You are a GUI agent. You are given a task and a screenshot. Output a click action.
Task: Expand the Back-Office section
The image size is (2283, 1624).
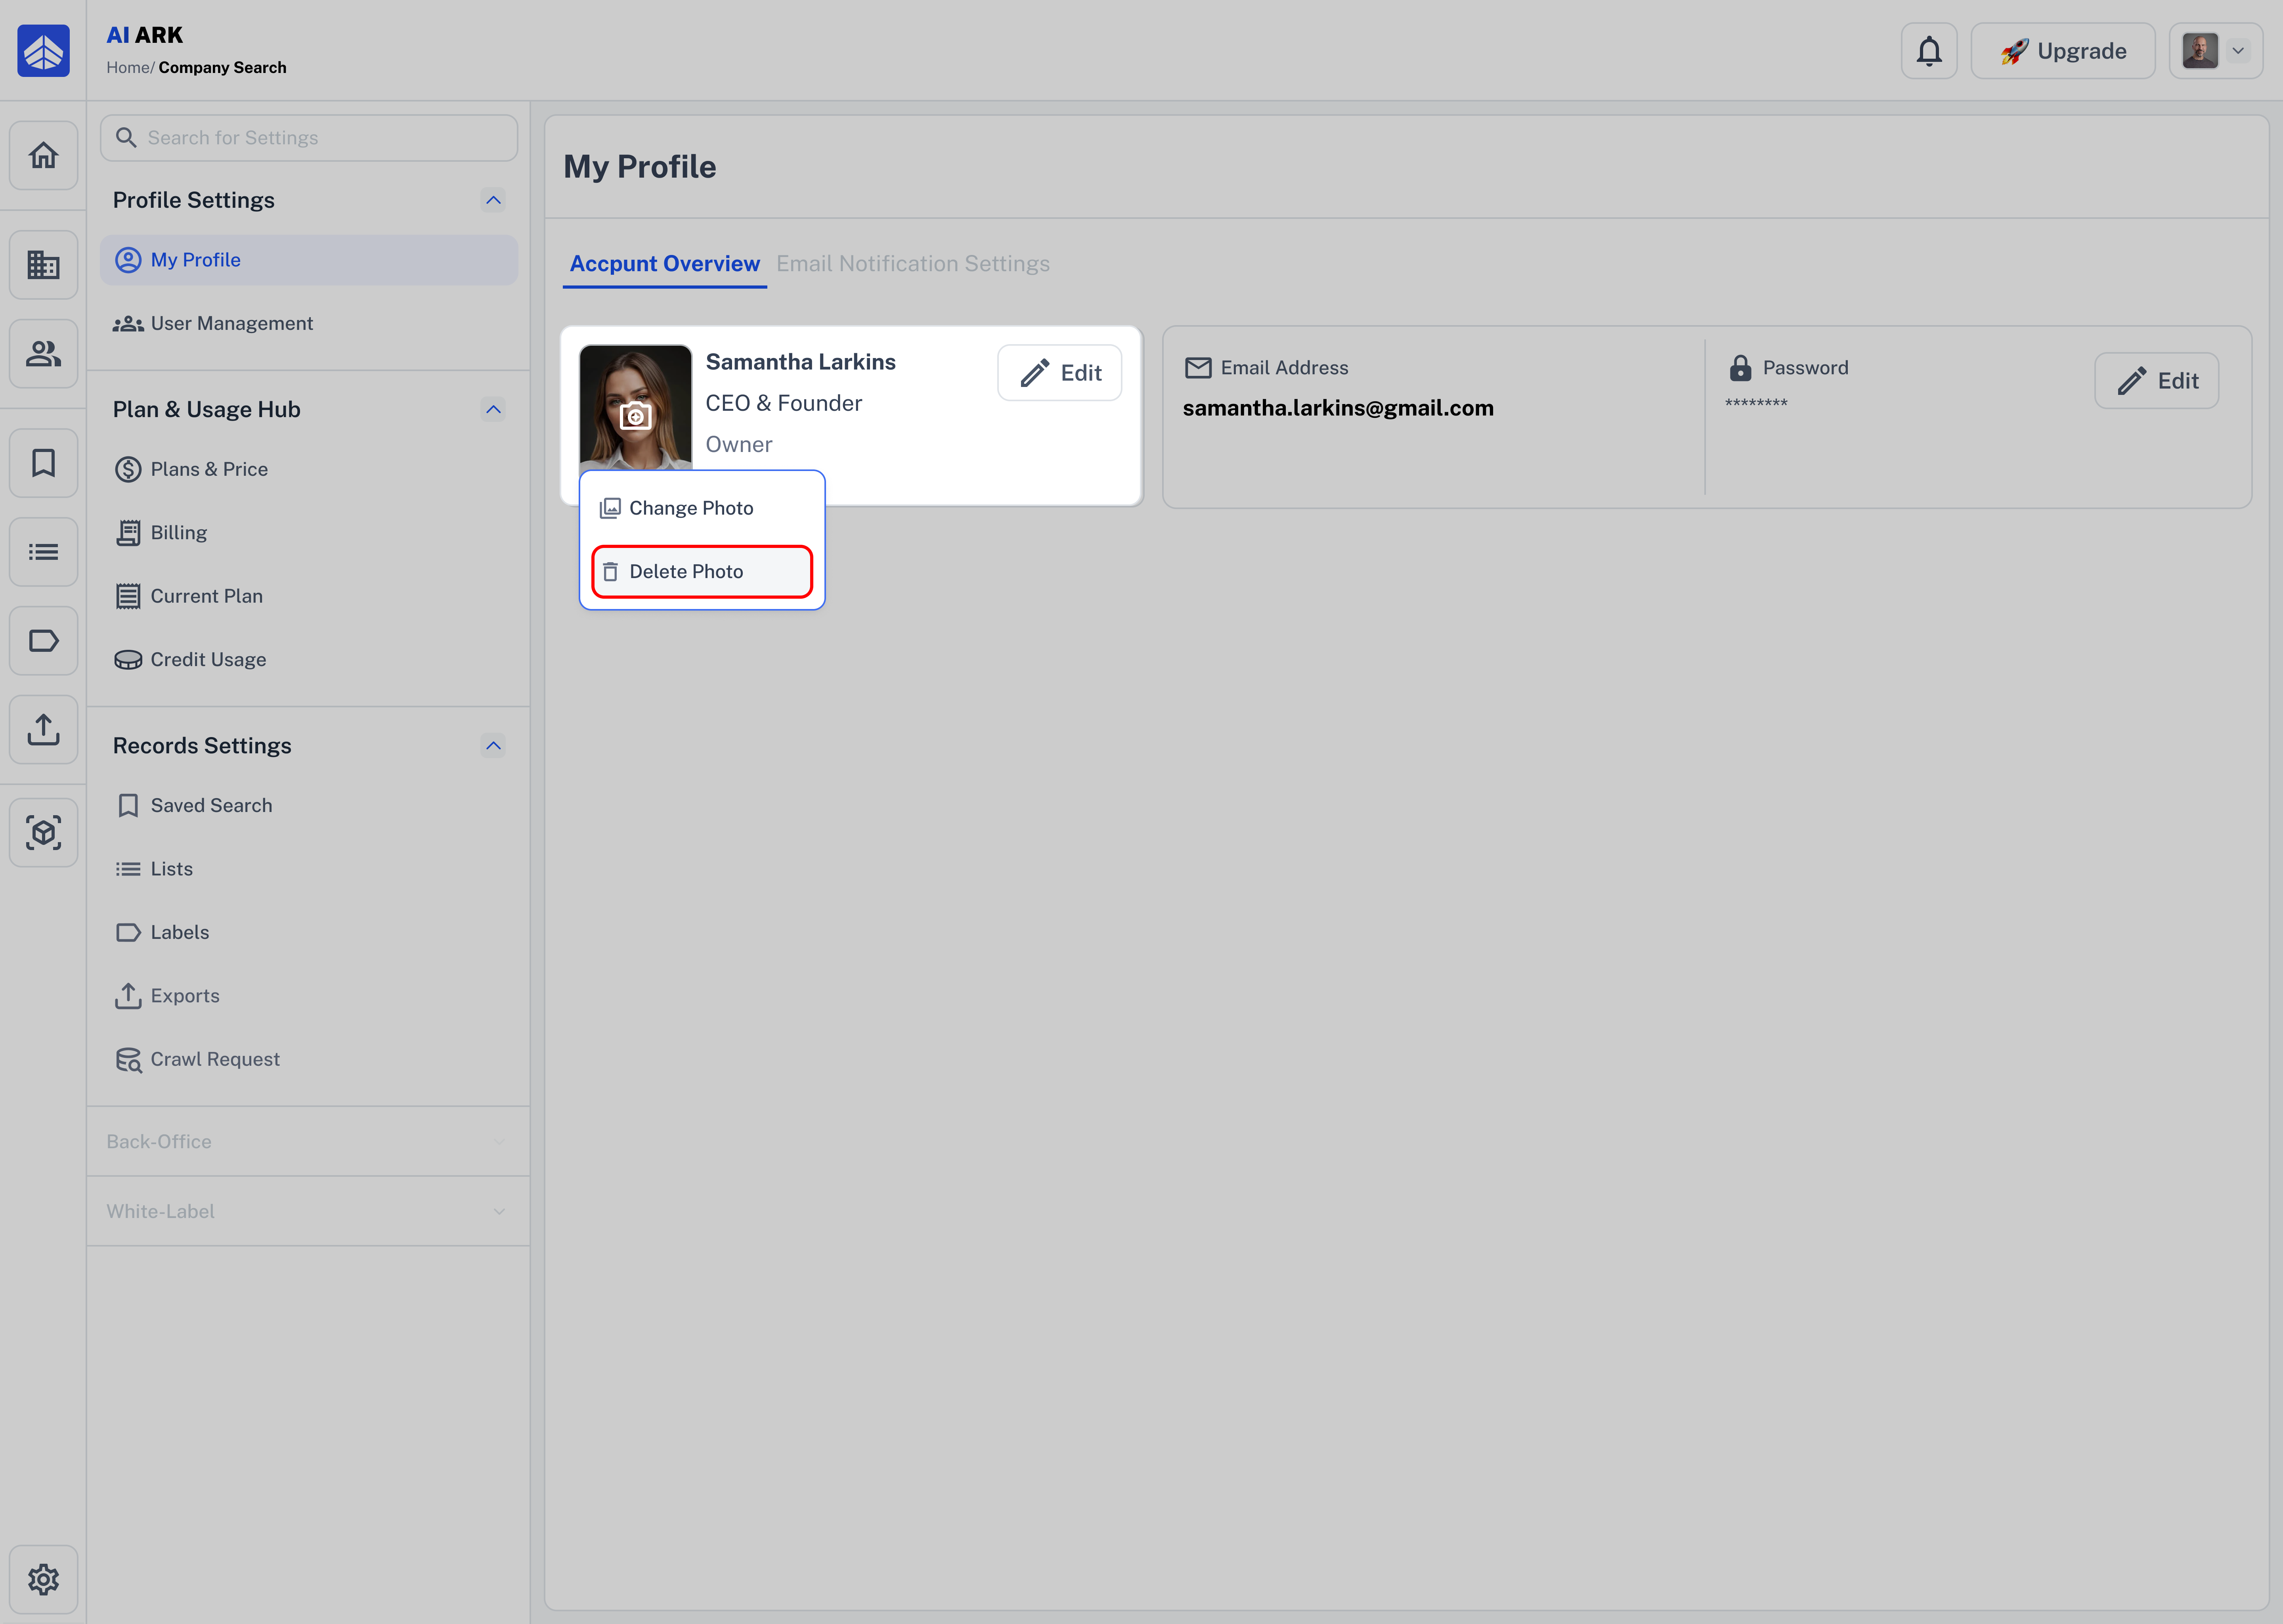(x=308, y=1141)
